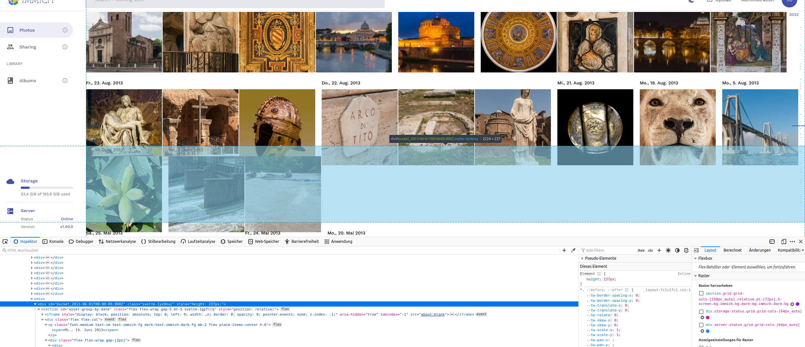Toggle light color scheme simulation
The width and height of the screenshot is (805, 347).
click(x=668, y=250)
